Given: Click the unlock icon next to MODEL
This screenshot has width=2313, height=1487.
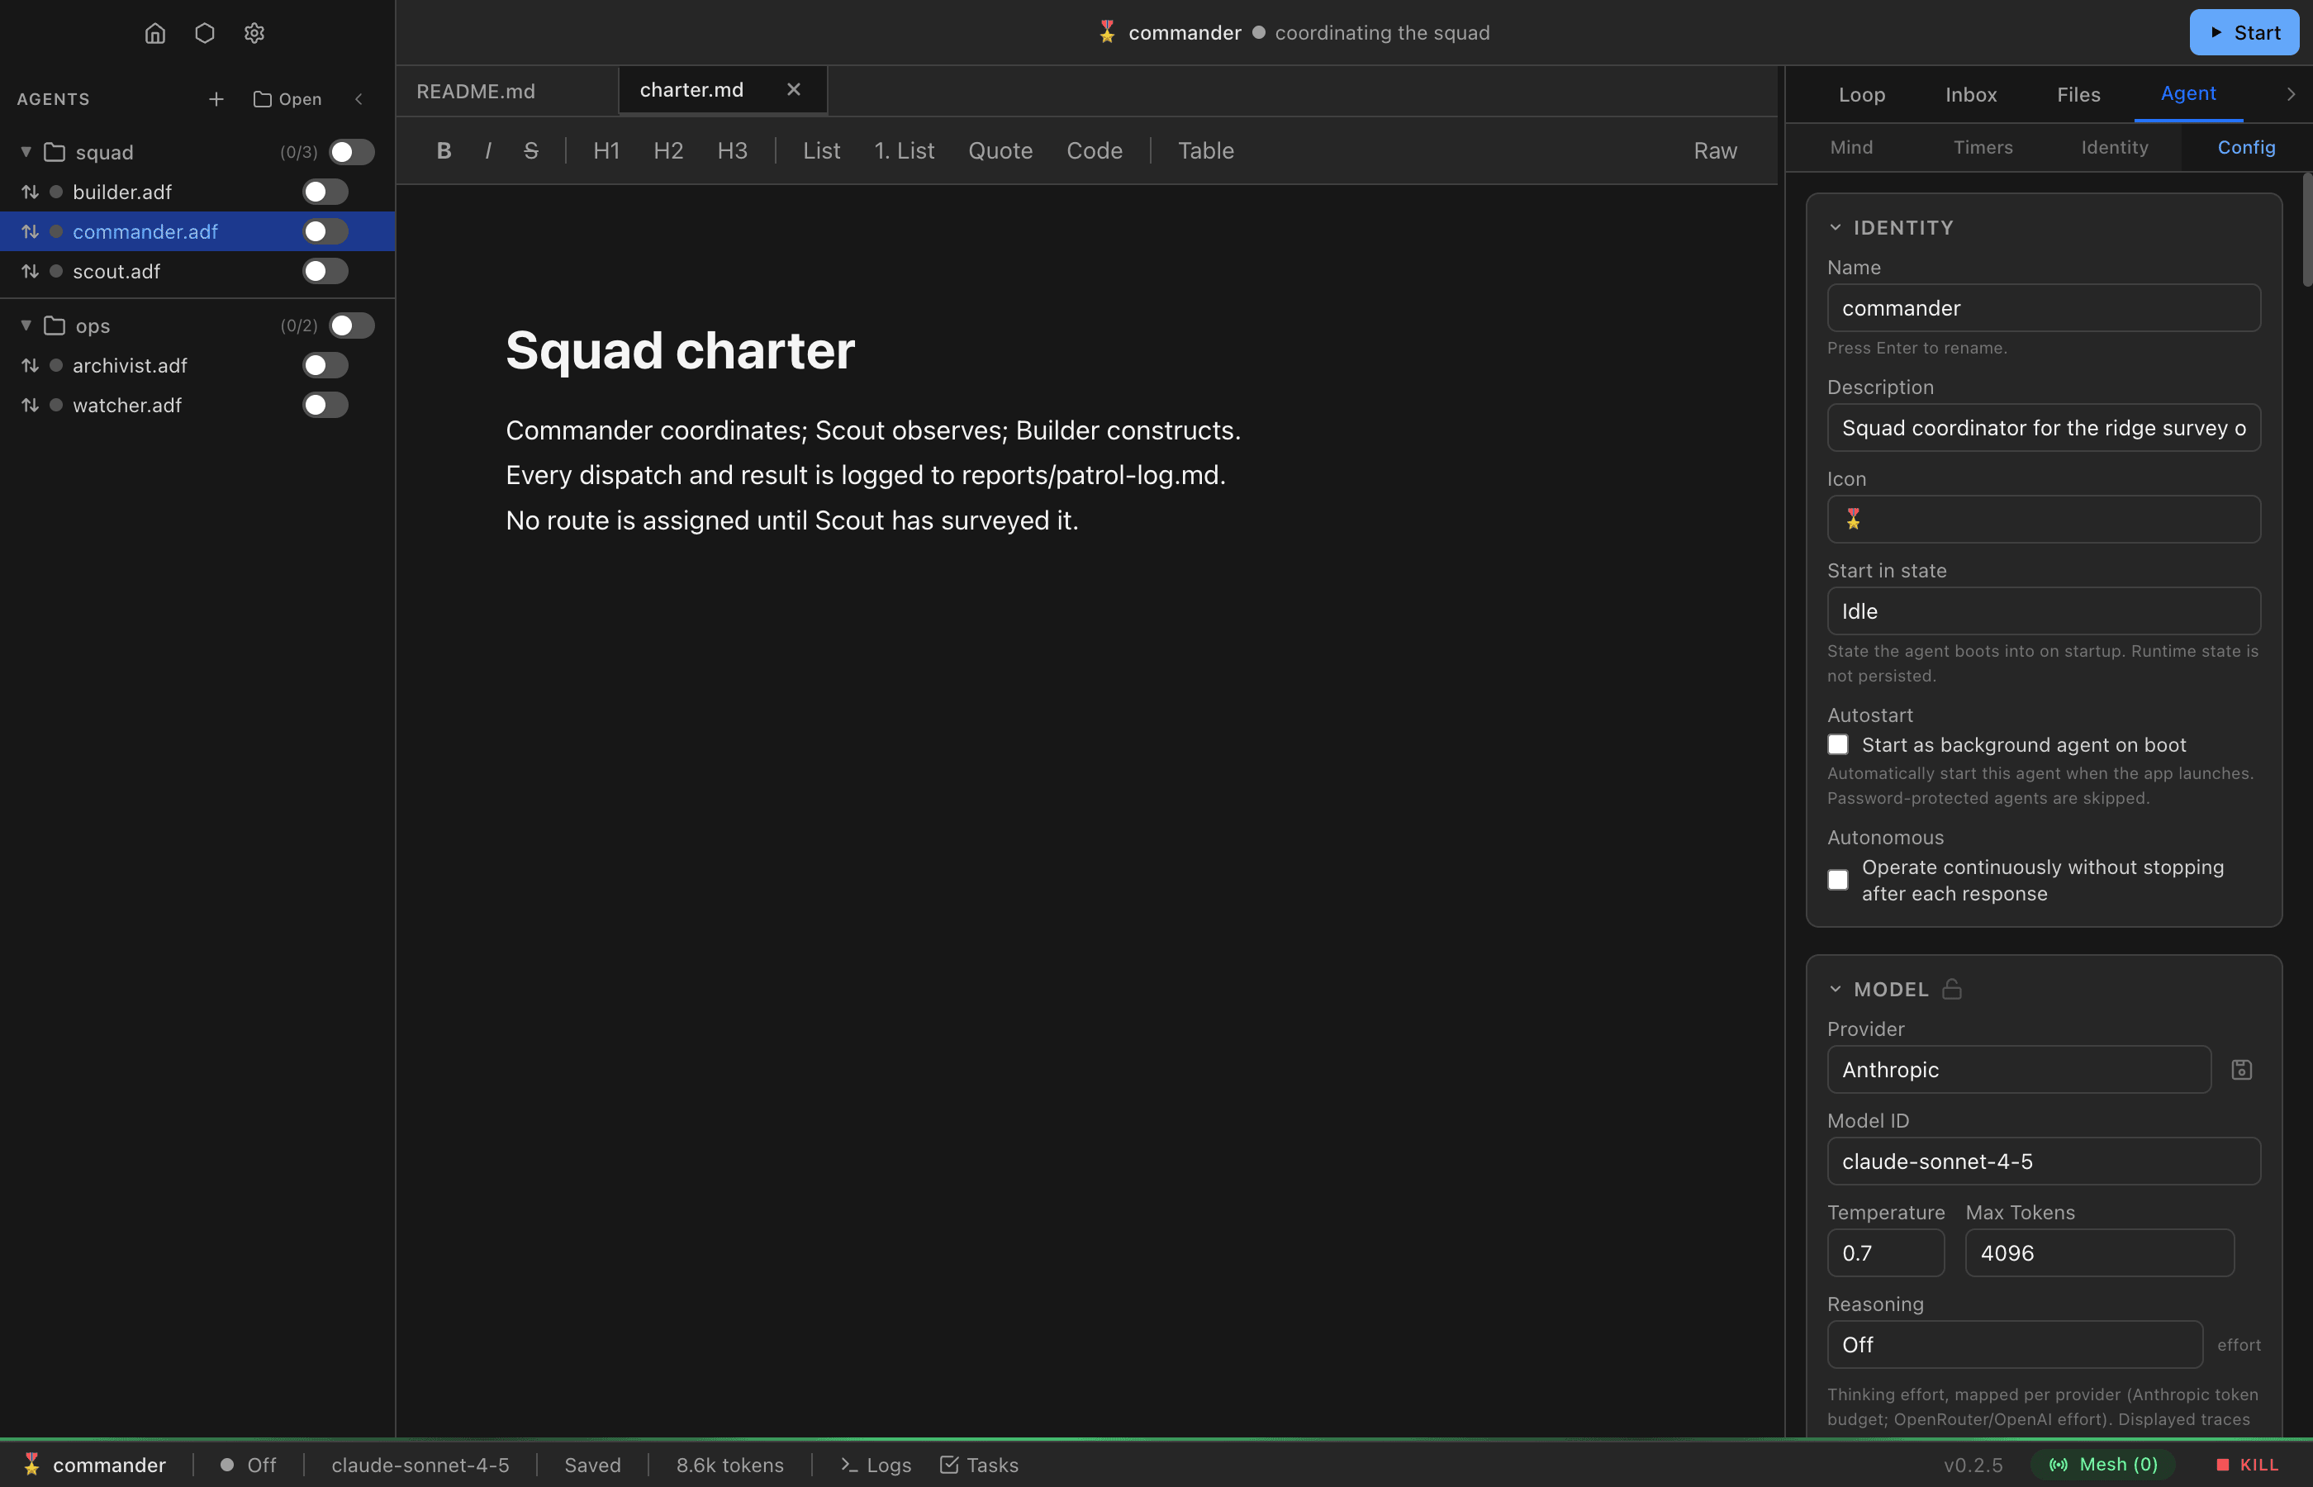Looking at the screenshot, I should [1952, 989].
